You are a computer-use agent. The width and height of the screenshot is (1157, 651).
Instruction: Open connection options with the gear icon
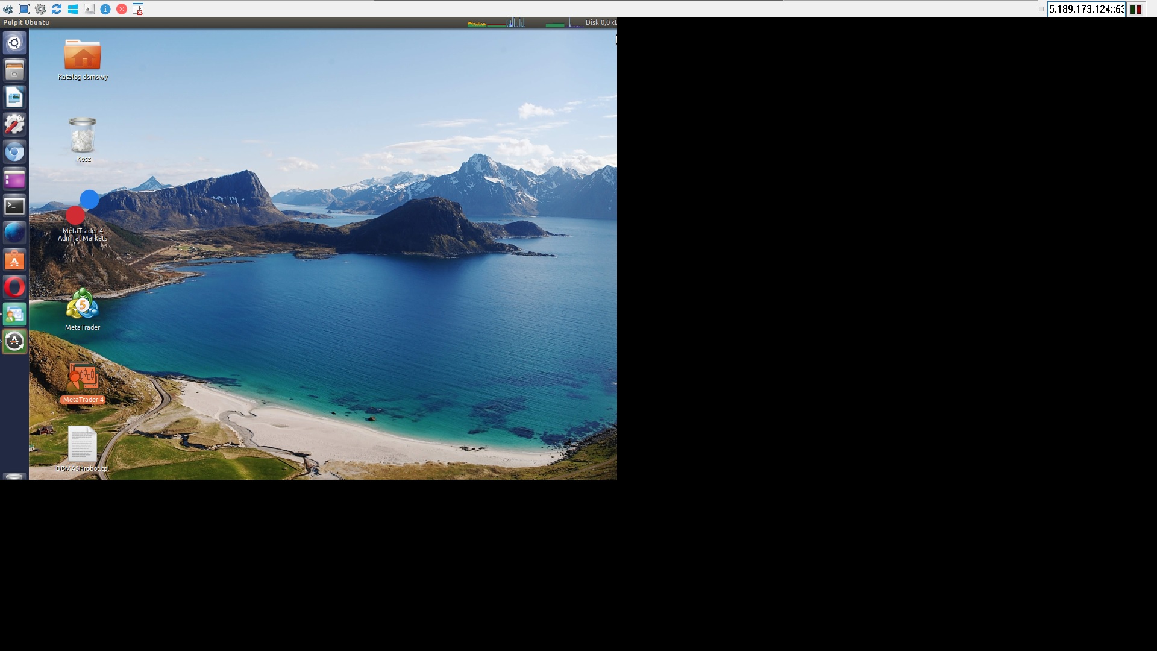point(40,9)
